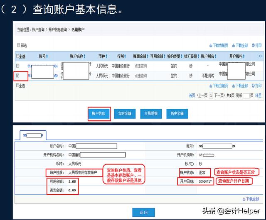Click 下载全部 link below the table
The image size is (266, 220).
coord(240,86)
